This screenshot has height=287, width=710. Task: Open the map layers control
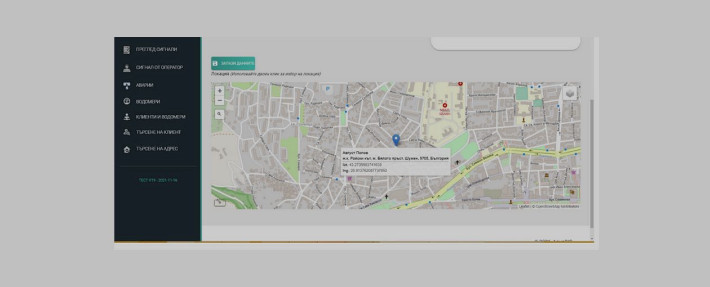tap(570, 93)
